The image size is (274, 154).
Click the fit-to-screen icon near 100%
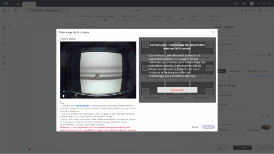coord(261,10)
